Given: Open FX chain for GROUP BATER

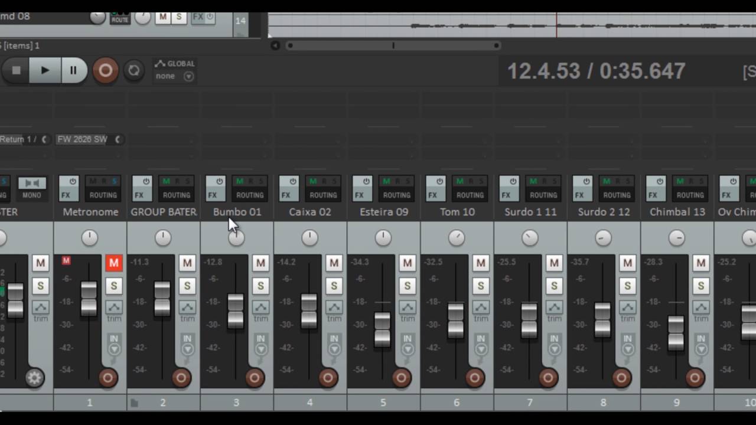Looking at the screenshot, I should point(139,195).
